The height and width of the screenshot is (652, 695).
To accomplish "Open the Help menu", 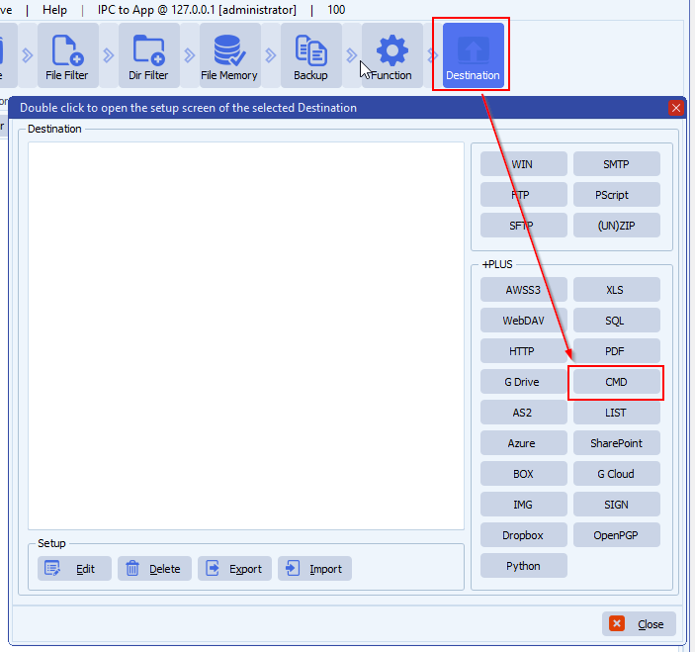I will (x=55, y=9).
